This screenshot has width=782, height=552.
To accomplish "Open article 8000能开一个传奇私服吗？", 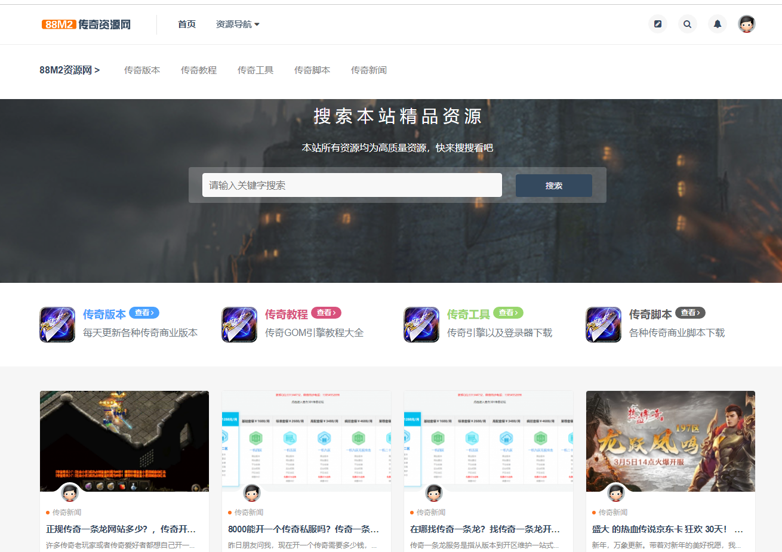I will point(303,529).
